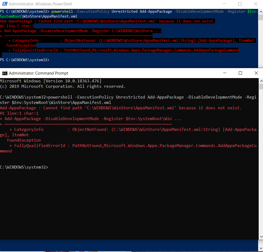Click 'mmand' wrapped text in Command Prompt
Screen dimensions: 263x252
(6, 151)
